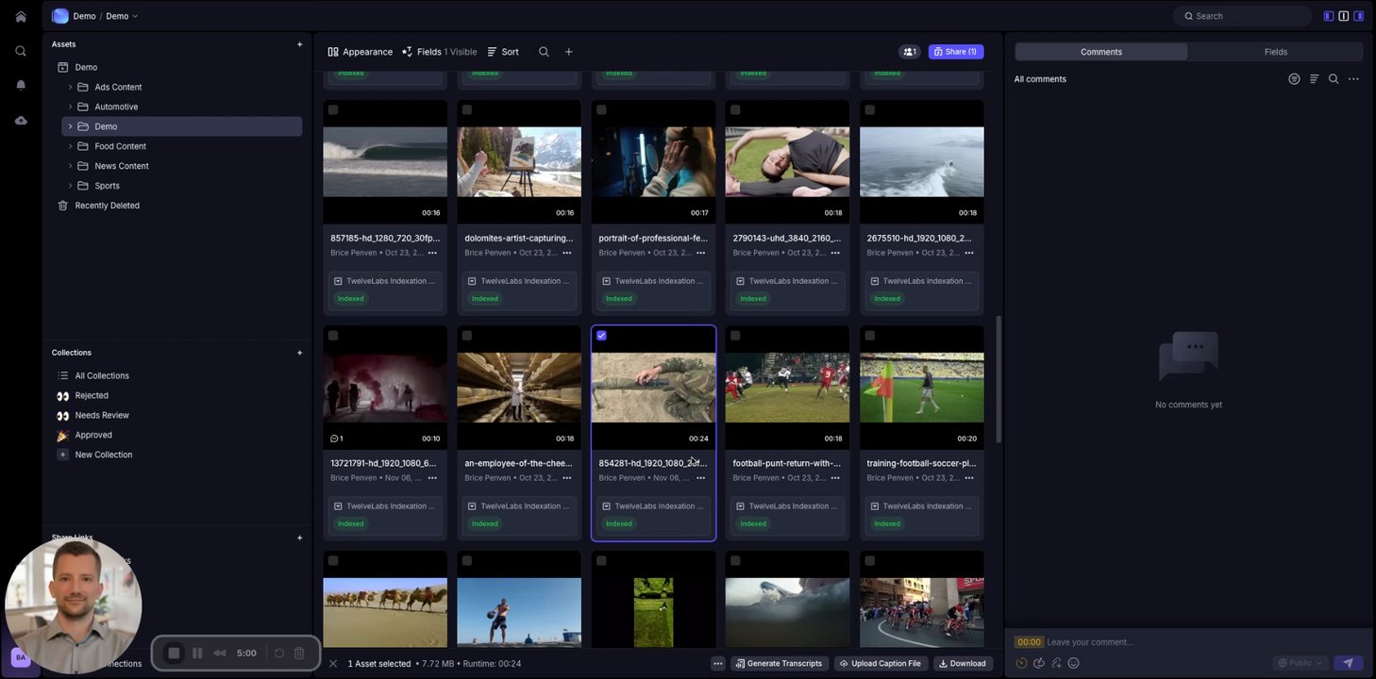Uncheck the selected 854281-hd_1920_1080 video
Viewport: 1376px width, 679px height.
pos(601,336)
